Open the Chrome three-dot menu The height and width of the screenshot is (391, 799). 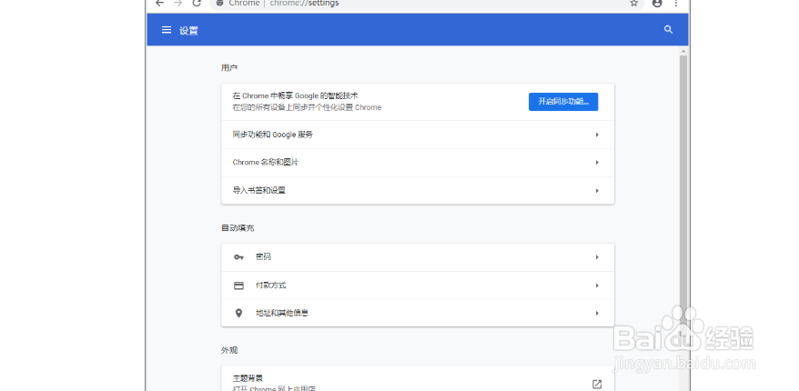tap(676, 3)
